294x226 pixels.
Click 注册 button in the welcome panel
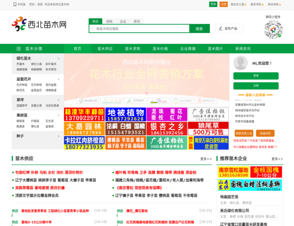pos(256,85)
